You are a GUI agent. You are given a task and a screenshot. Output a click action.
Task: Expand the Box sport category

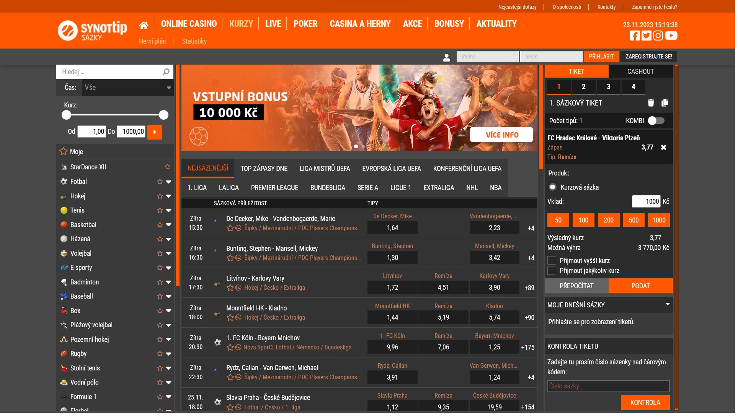[x=168, y=311]
